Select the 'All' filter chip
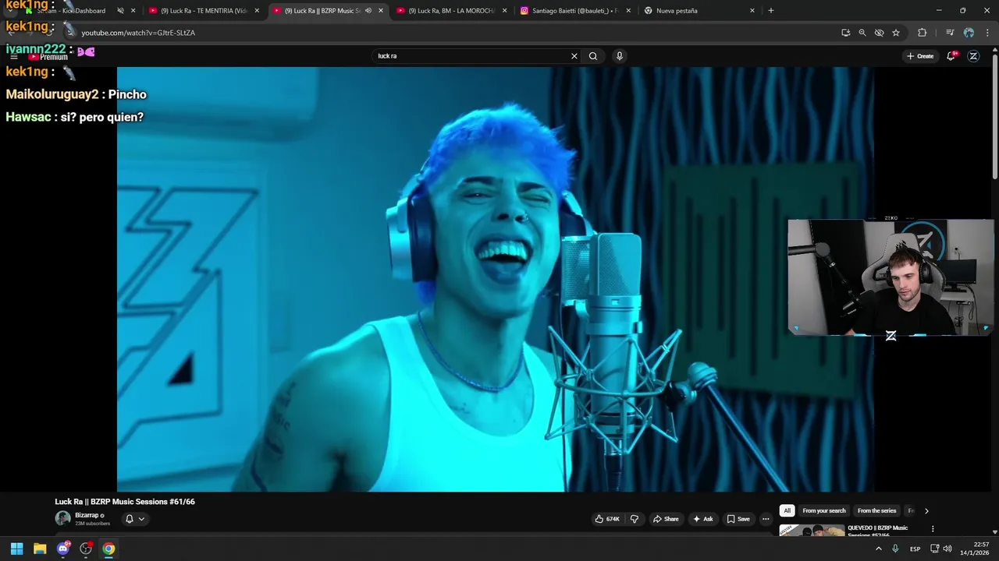This screenshot has height=561, width=999. [787, 511]
